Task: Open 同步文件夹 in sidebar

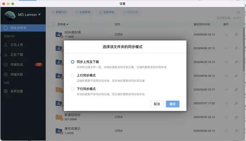Action: tap(23, 28)
